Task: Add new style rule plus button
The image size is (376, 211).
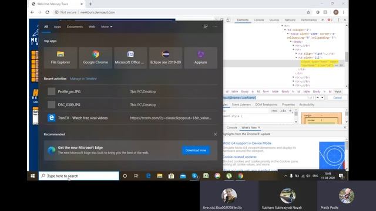Action: tap(290, 111)
